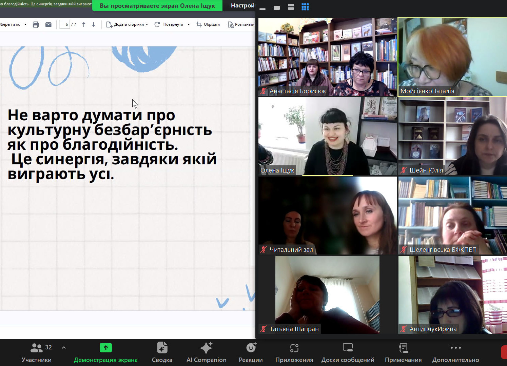Image resolution: width=507 pixels, height=366 pixels.
Task: Select the Анастасія Борисюк video tile
Action: (328, 57)
